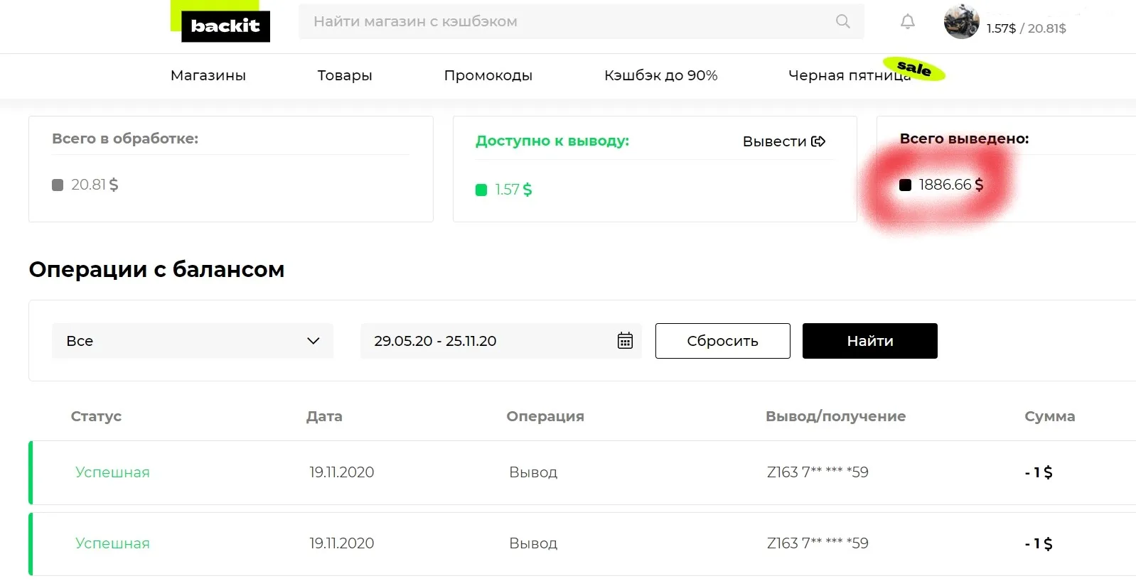Open the date range picker field
Screen dimensions: 1136x581
click(x=491, y=341)
